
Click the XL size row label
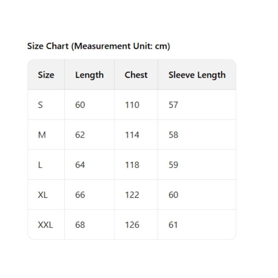pos(43,195)
